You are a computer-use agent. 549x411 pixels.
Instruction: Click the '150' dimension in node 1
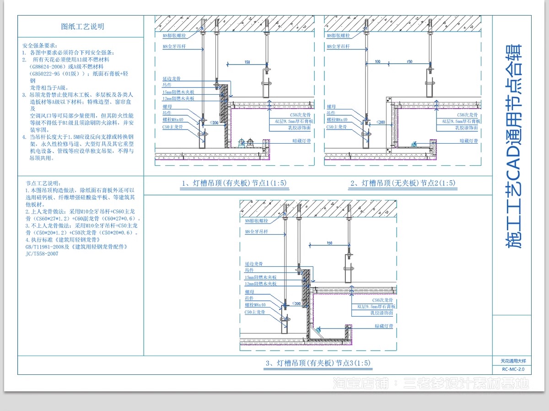coord(247,62)
